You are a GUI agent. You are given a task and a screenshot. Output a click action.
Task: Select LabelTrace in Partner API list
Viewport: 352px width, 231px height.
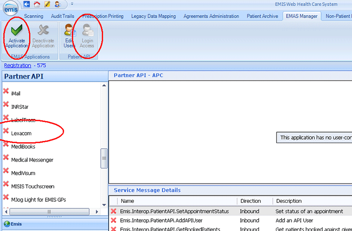coord(23,120)
